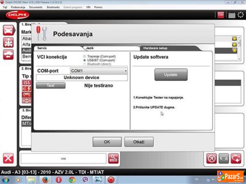Open Opera from the taskbar
246x184 pixels.
[x=59, y=180]
